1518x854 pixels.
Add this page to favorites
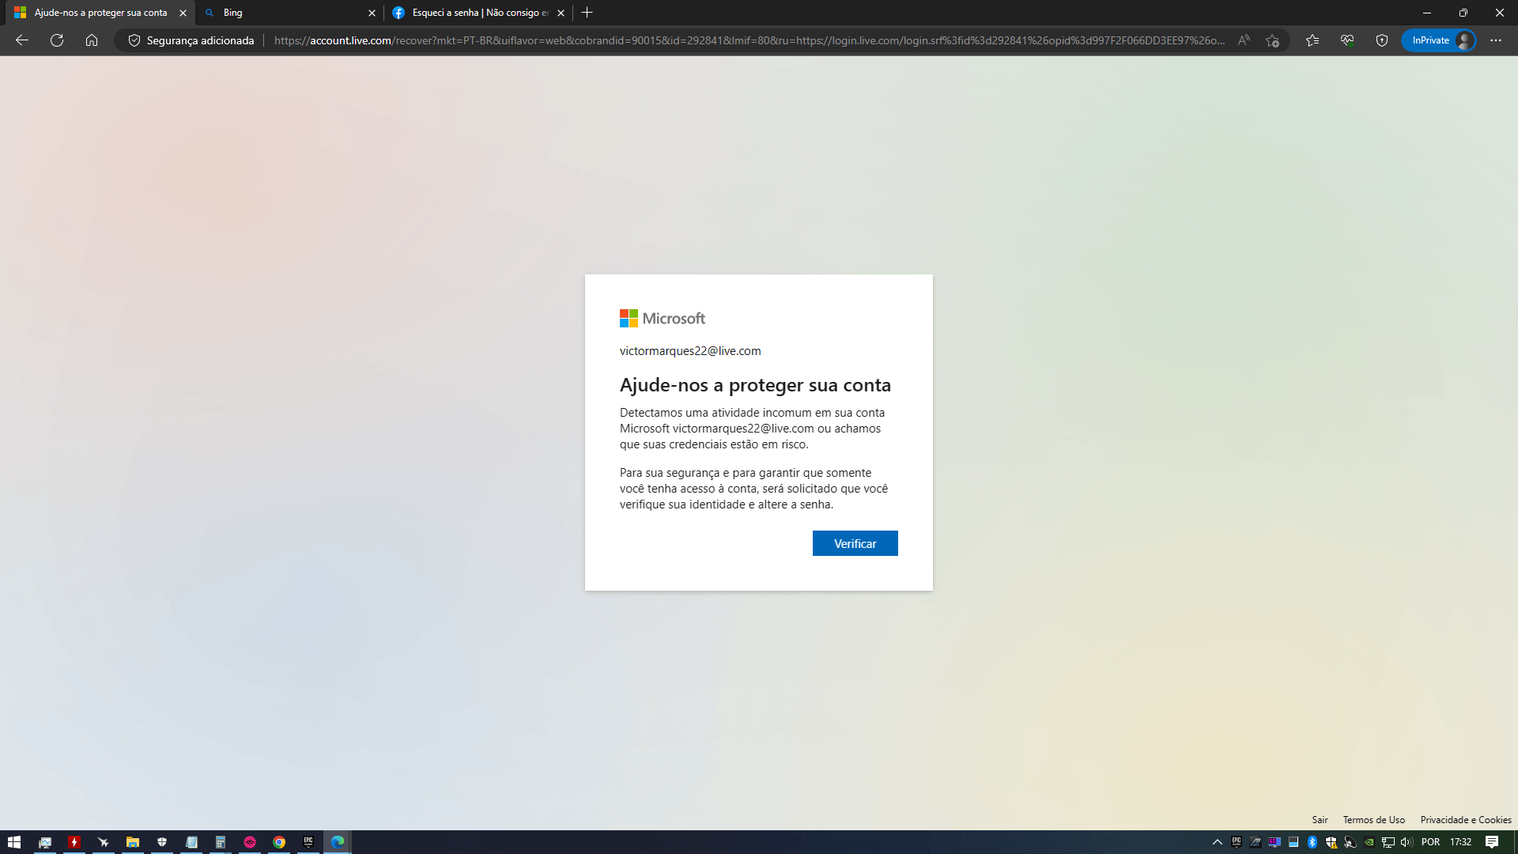click(x=1272, y=40)
